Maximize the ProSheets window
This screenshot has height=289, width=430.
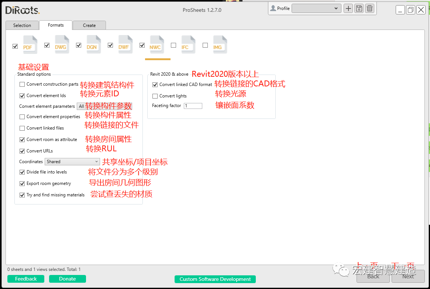point(410,10)
